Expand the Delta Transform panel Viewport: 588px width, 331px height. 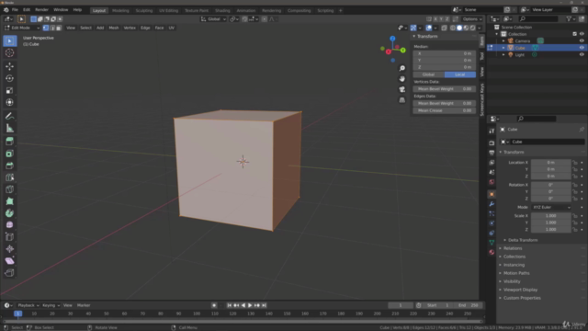523,240
